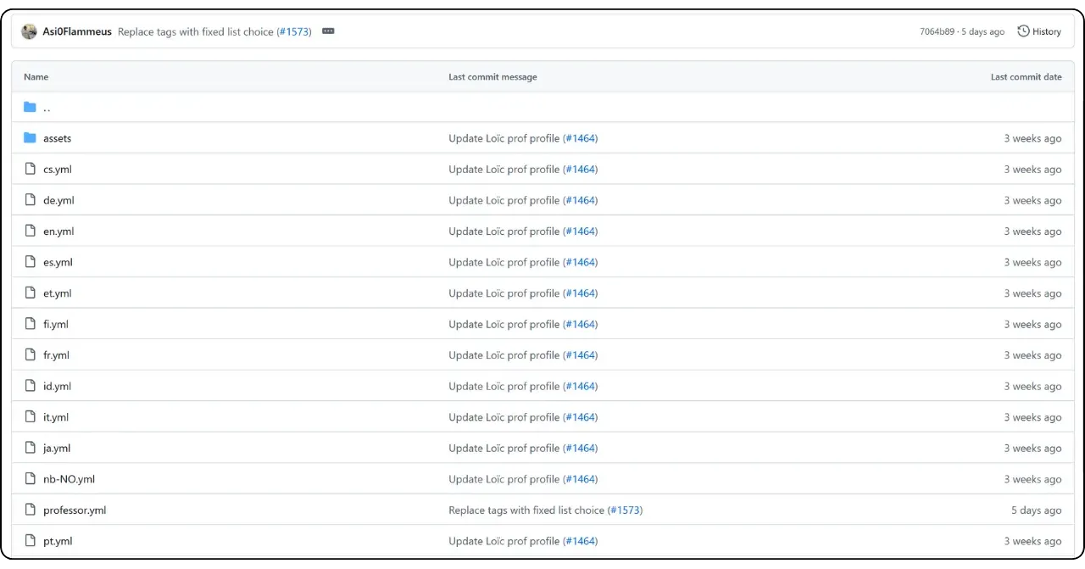Viewport: 1085px width, 569px height.
Task: Click the Asi0Flammeus user avatar
Action: click(29, 31)
